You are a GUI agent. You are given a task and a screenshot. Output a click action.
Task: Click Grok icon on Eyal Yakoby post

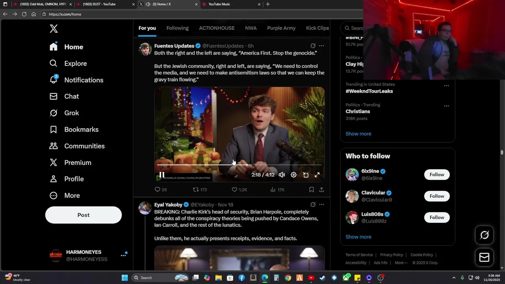click(x=313, y=205)
